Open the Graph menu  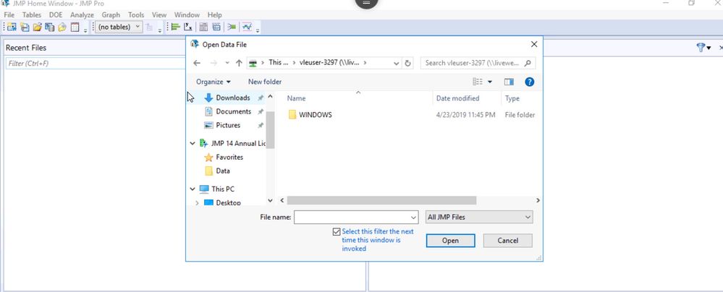[111, 14]
